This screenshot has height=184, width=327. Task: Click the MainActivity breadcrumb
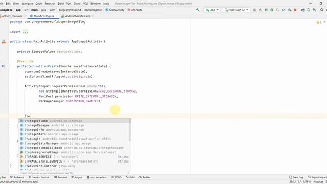click(x=114, y=10)
